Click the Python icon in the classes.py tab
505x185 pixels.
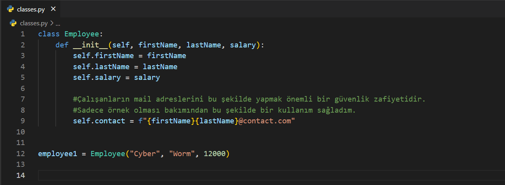11,9
